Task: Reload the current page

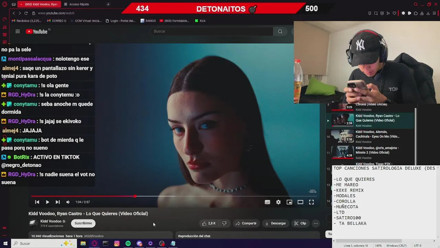Action: click(26, 13)
